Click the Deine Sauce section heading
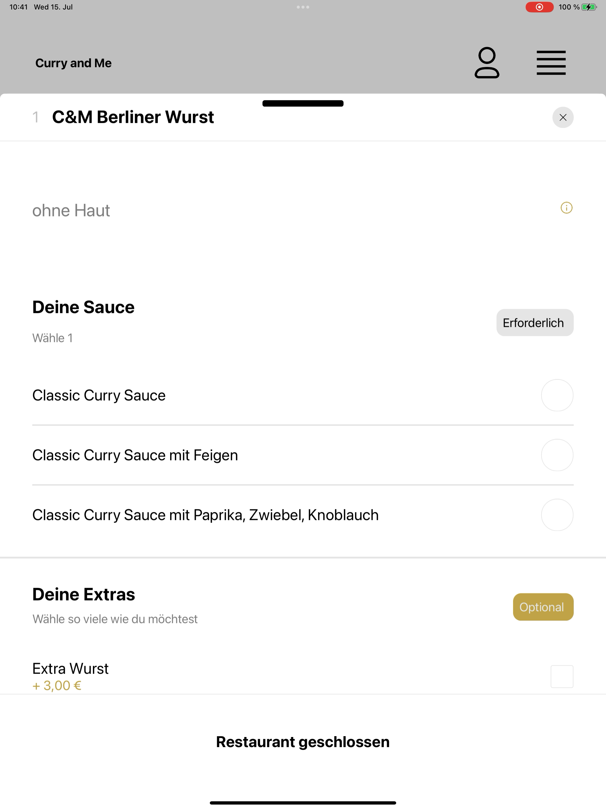The image size is (606, 809). click(83, 307)
